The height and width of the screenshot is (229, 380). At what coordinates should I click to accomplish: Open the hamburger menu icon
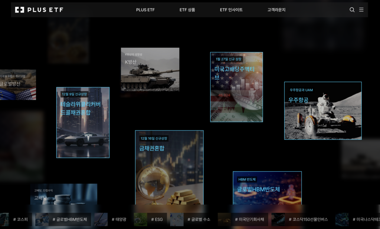(361, 10)
